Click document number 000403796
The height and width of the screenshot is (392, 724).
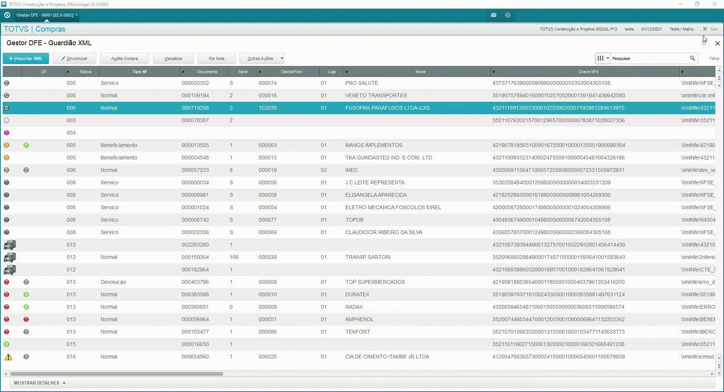coord(195,282)
